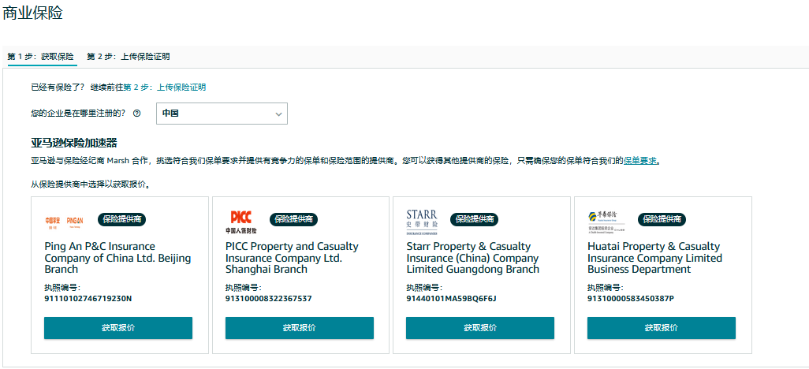This screenshot has width=809, height=369.
Task: Click 保险提供商 badge on Ping An card
Action: [121, 219]
